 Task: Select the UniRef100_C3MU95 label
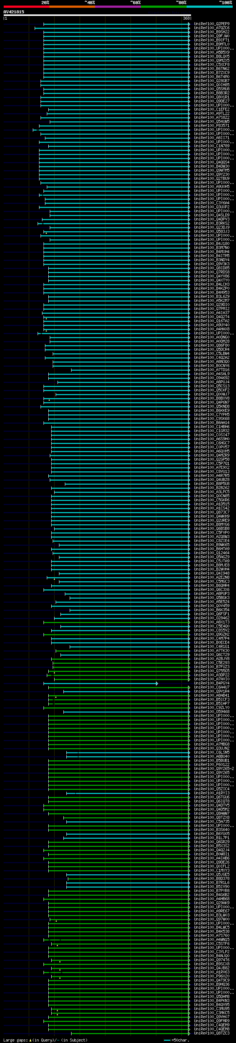(212, 1009)
